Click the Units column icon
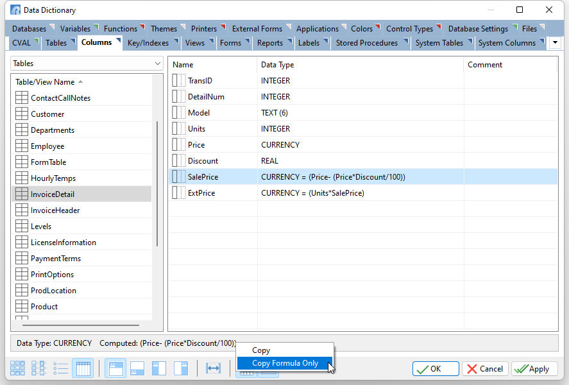The width and height of the screenshot is (569, 385). tap(178, 128)
